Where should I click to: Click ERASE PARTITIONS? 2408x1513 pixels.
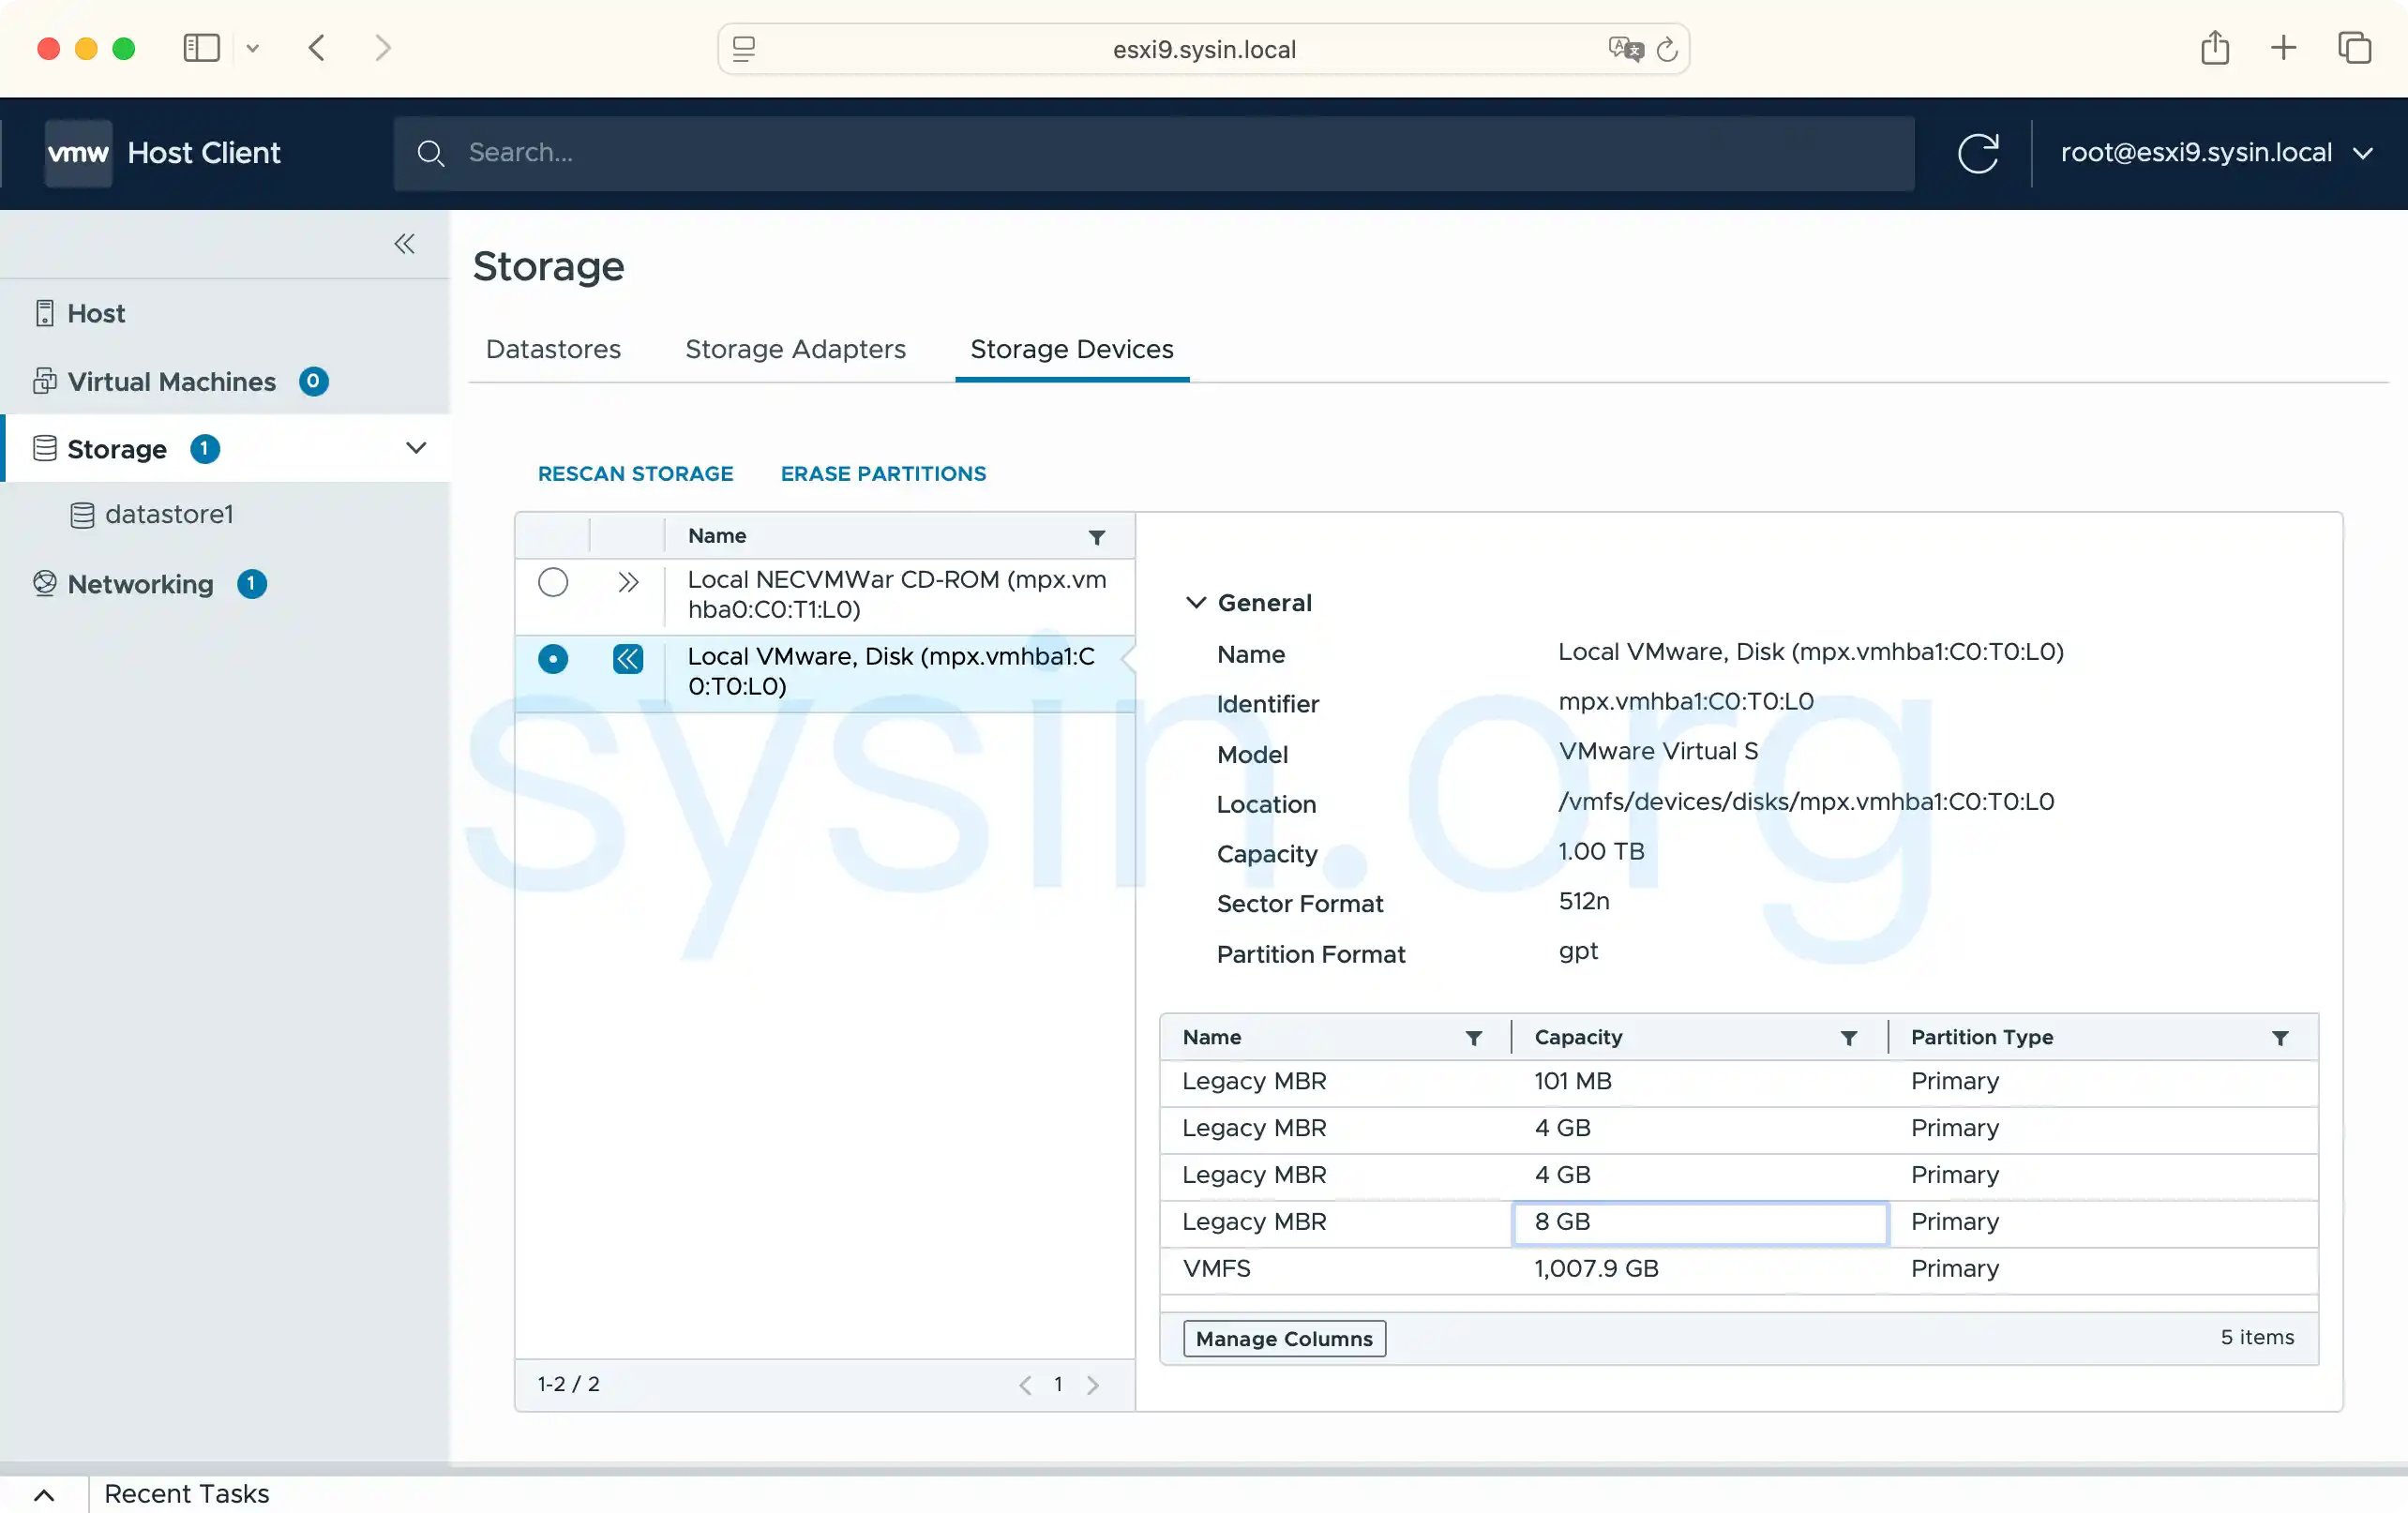pos(883,474)
